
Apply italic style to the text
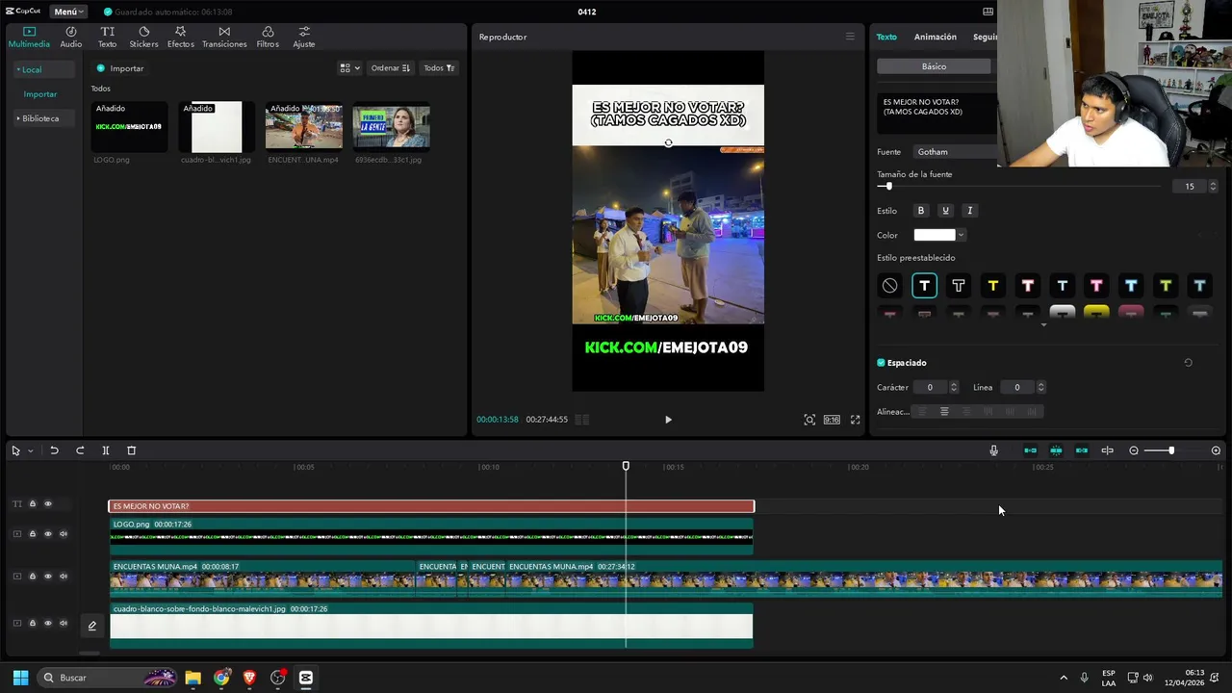click(969, 211)
